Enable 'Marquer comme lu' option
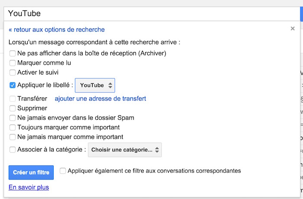Image resolution: width=303 pixels, height=199 pixels. (x=13, y=63)
